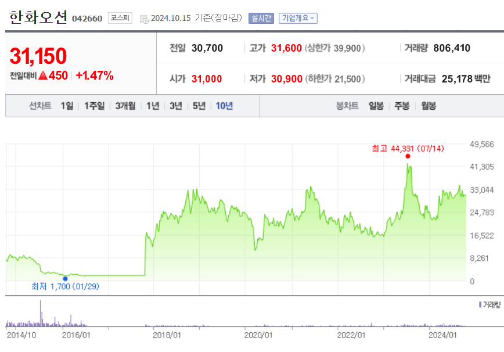Click the red up-triangle change icon
This screenshot has width=504, height=352.
[x=43, y=76]
